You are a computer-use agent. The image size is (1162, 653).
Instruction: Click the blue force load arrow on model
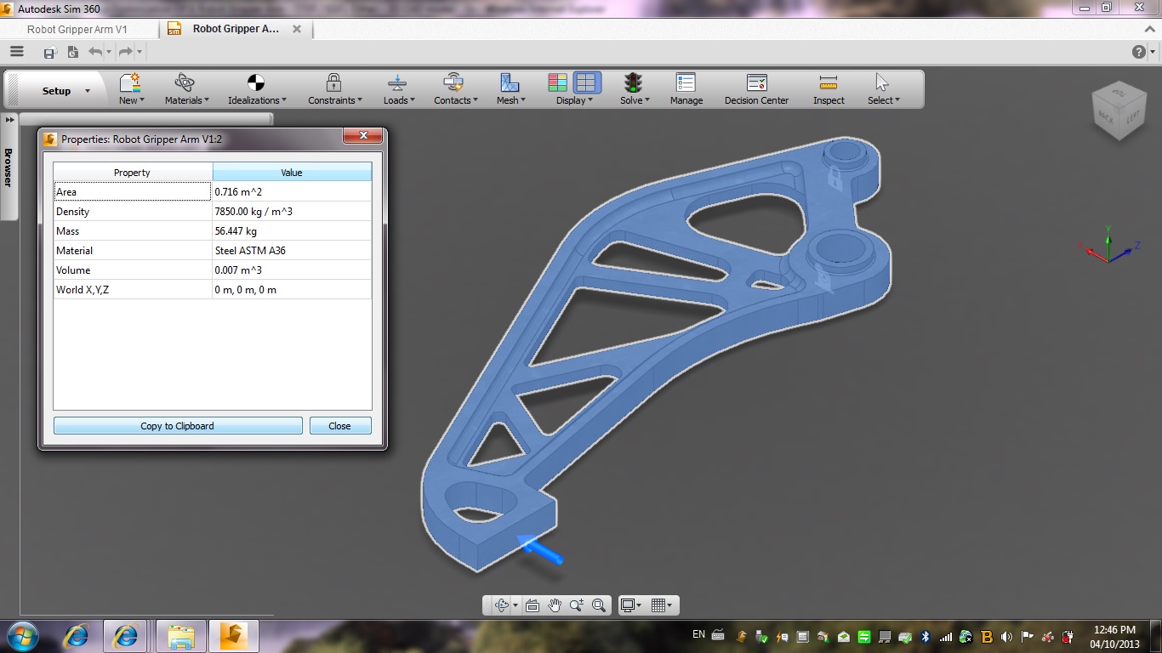point(541,548)
